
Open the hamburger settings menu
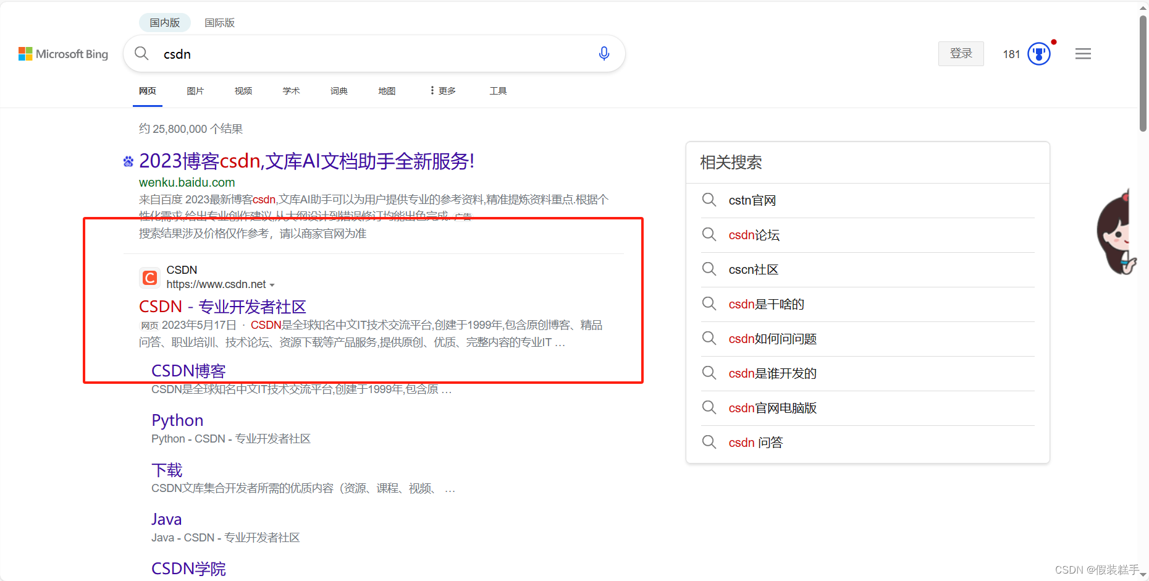pos(1083,54)
